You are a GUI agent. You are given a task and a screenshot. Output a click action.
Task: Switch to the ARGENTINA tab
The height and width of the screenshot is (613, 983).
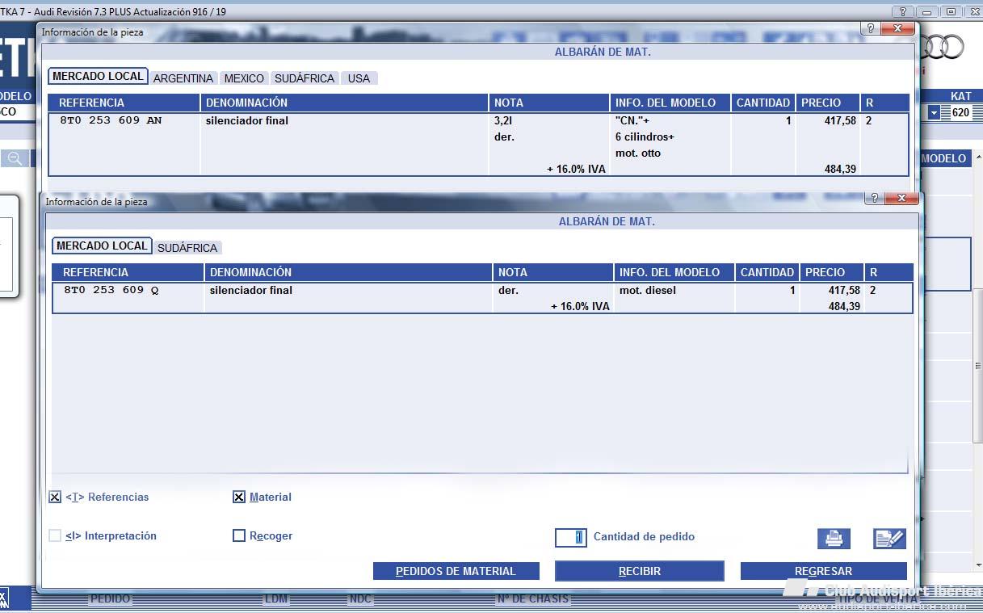pyautogui.click(x=183, y=78)
